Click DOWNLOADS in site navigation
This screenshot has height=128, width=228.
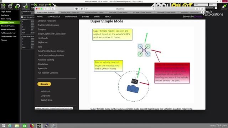pyautogui.click(x=54, y=17)
